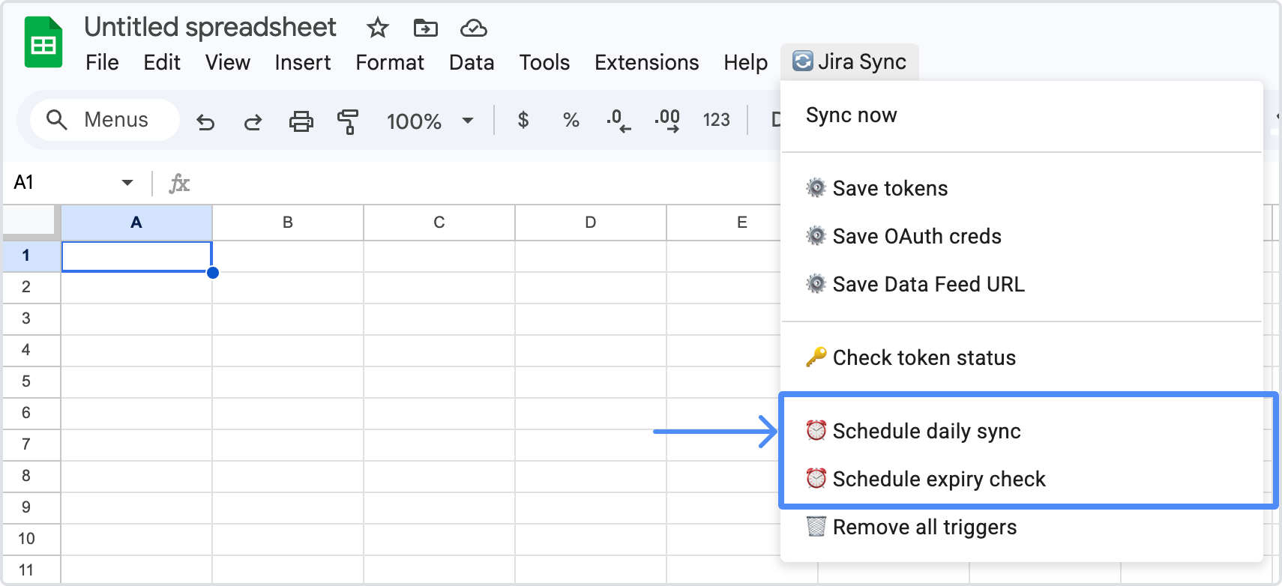The image size is (1282, 586).
Task: Open more number formats (123)
Action: (716, 120)
